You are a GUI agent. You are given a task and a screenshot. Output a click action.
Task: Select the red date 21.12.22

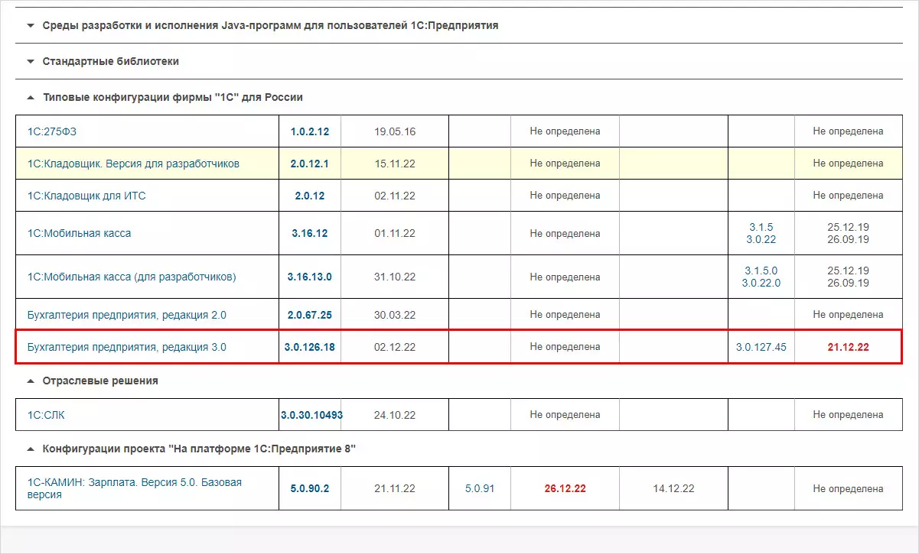pyautogui.click(x=849, y=347)
